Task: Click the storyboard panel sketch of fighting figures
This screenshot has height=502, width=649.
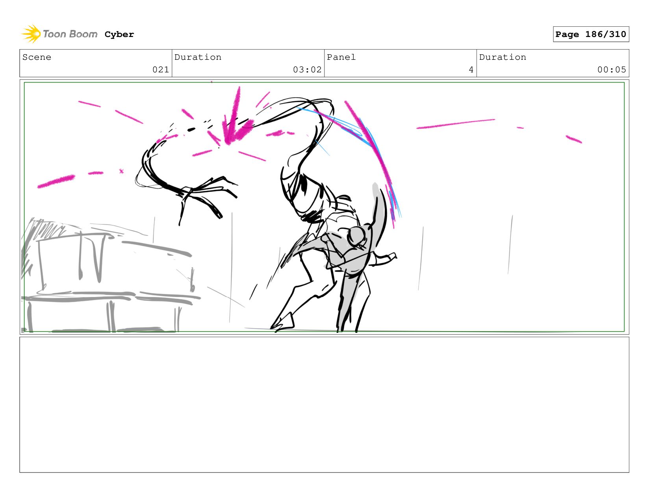Action: pos(324,207)
